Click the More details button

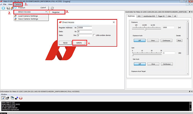(179, 41)
